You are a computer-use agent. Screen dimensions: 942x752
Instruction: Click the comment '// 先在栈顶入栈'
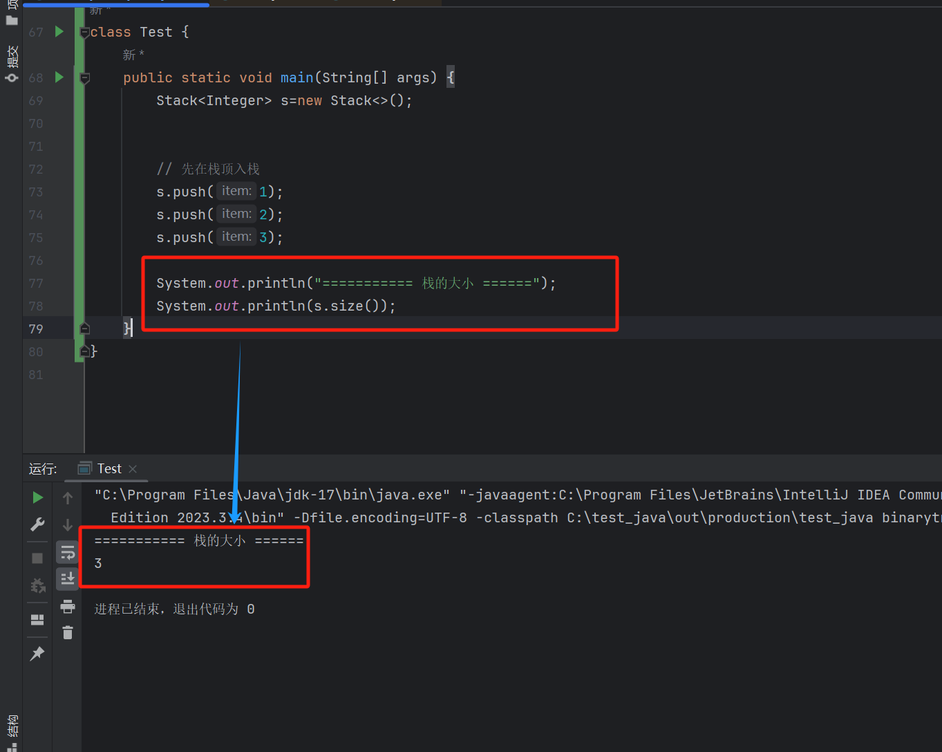click(x=208, y=169)
